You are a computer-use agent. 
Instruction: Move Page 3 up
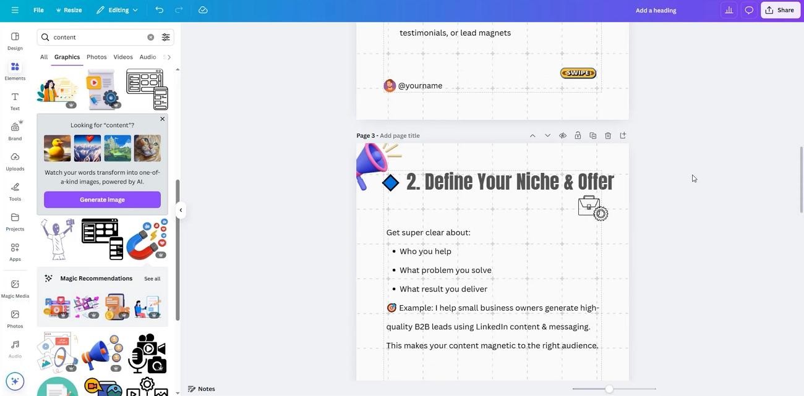click(532, 135)
